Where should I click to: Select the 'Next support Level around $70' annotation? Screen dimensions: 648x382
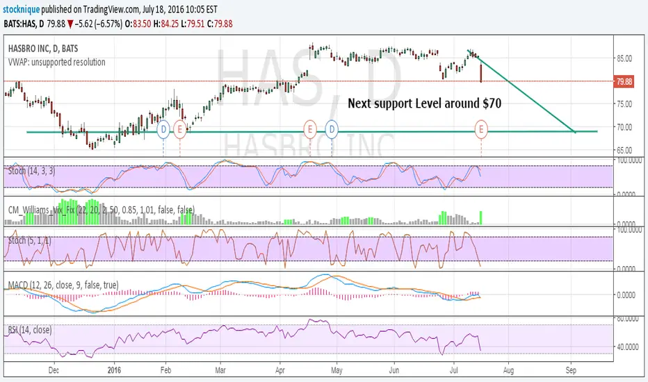(424, 103)
